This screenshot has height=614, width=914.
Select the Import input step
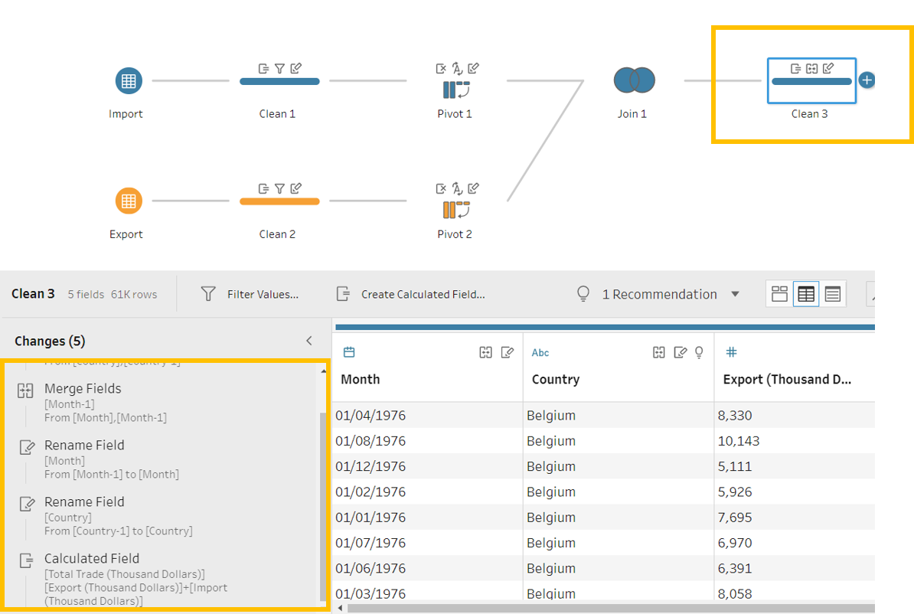click(129, 81)
